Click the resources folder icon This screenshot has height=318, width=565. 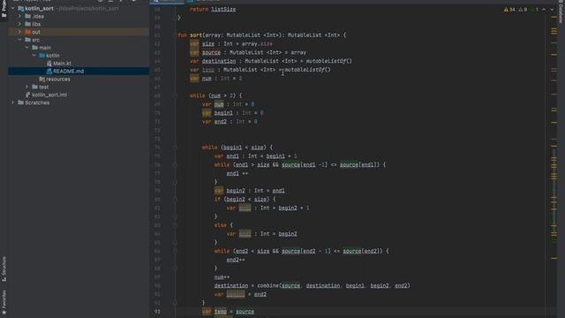click(x=41, y=79)
